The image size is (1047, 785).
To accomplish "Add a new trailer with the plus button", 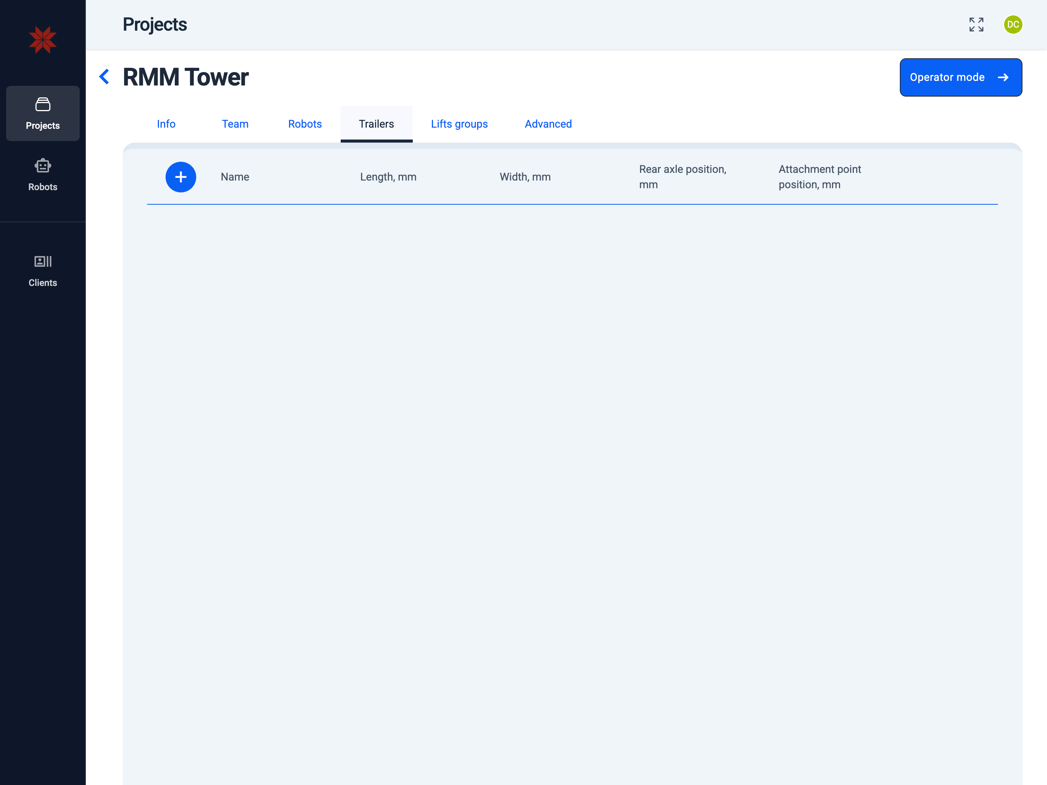I will pyautogui.click(x=181, y=177).
